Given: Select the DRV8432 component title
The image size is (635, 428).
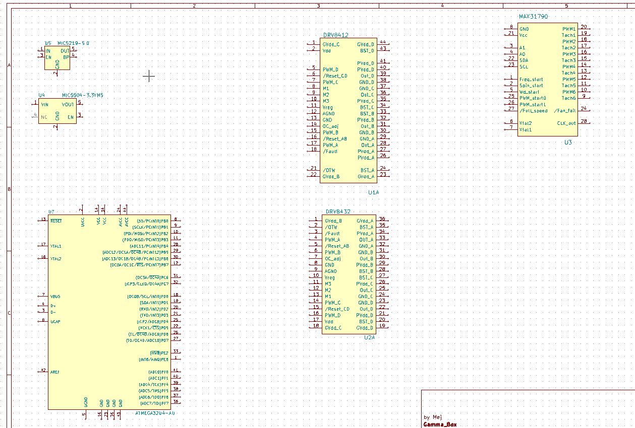Looking at the screenshot, I should (338, 212).
